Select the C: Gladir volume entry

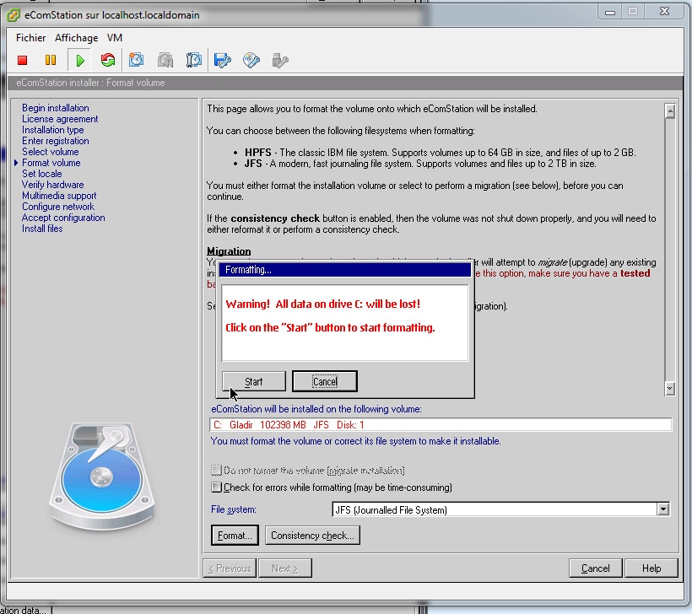pos(441,425)
